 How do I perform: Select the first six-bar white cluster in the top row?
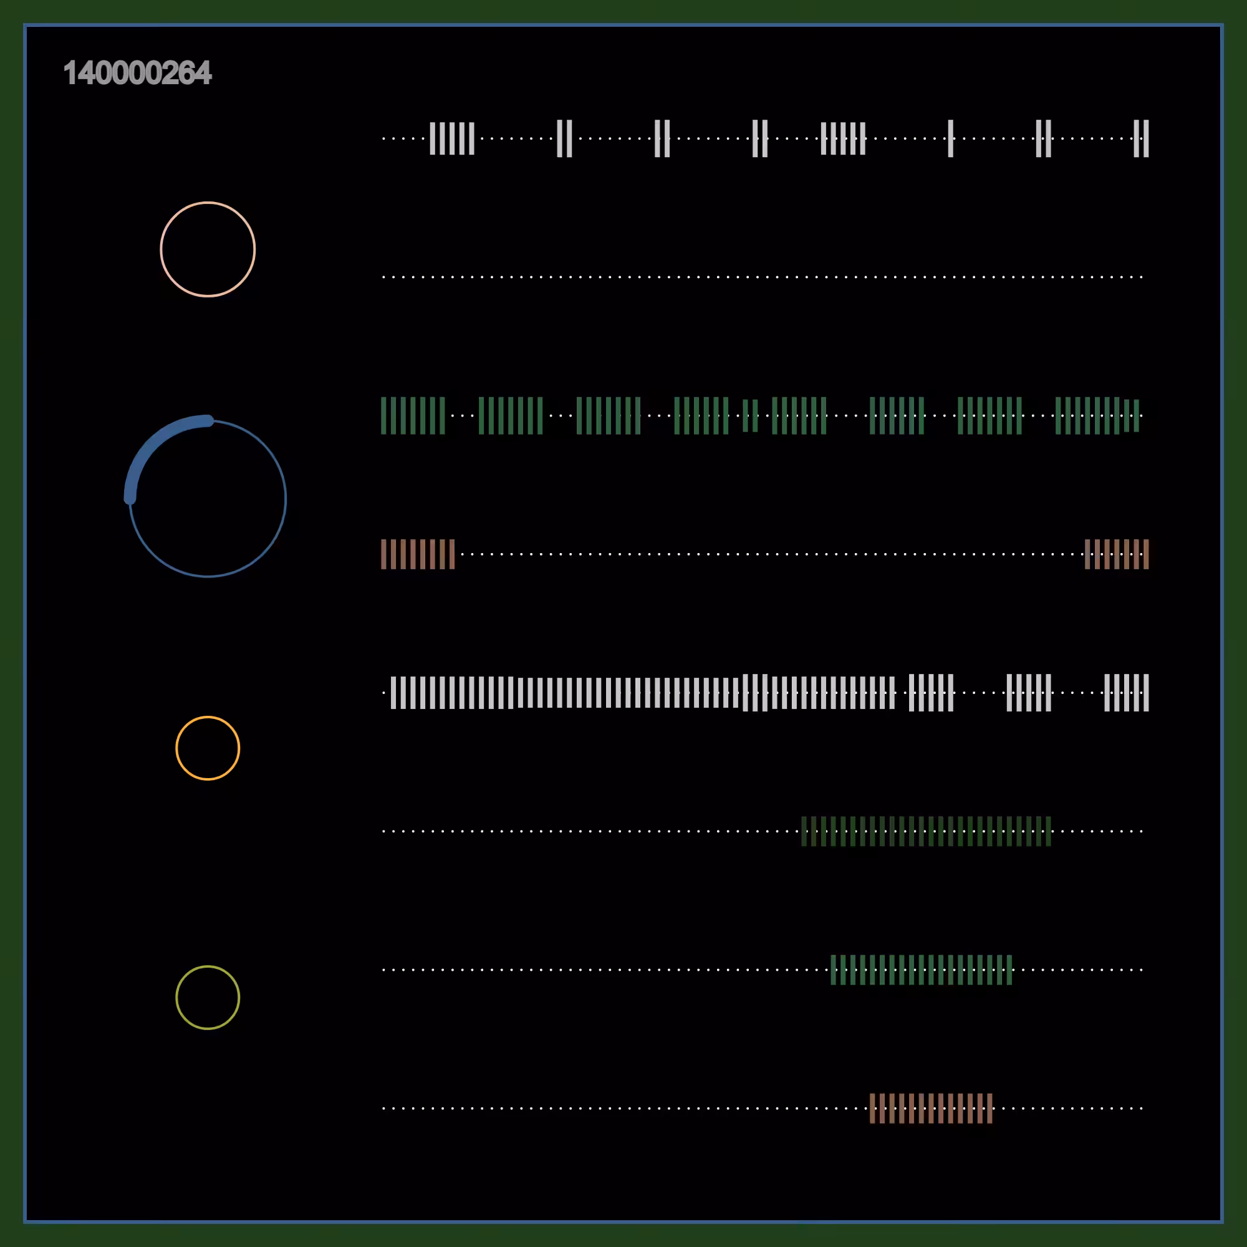(452, 138)
